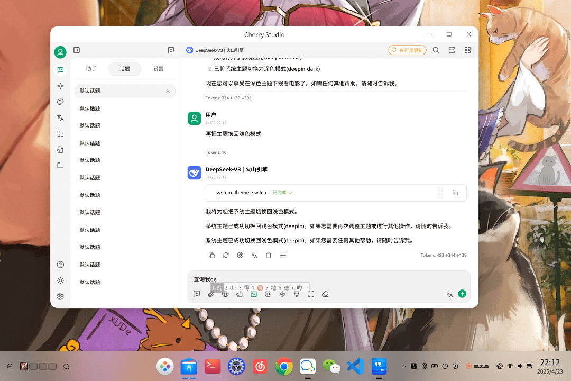This screenshot has height=381, width=571.
Task: Switch to the 设置 tab
Action: tap(159, 69)
